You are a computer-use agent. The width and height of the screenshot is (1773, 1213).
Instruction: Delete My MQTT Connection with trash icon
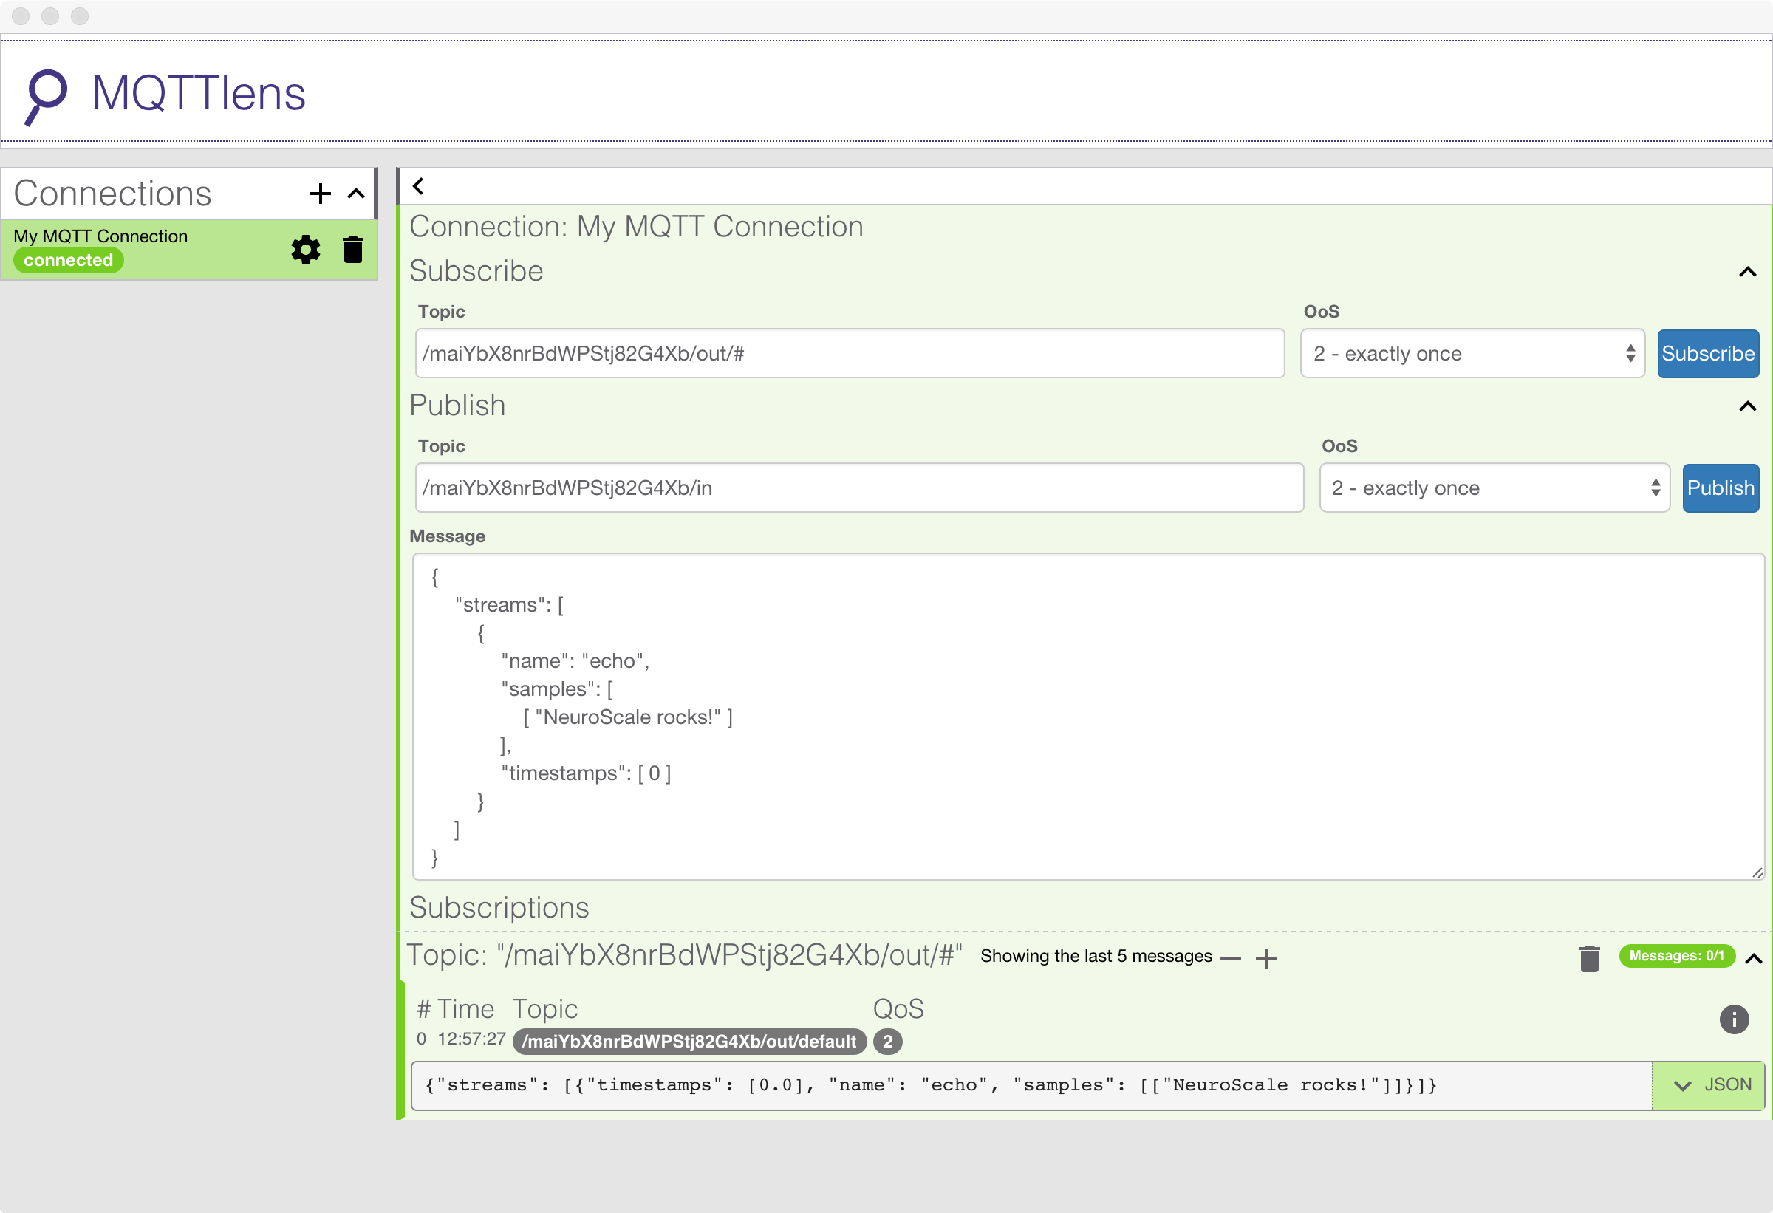tap(353, 250)
